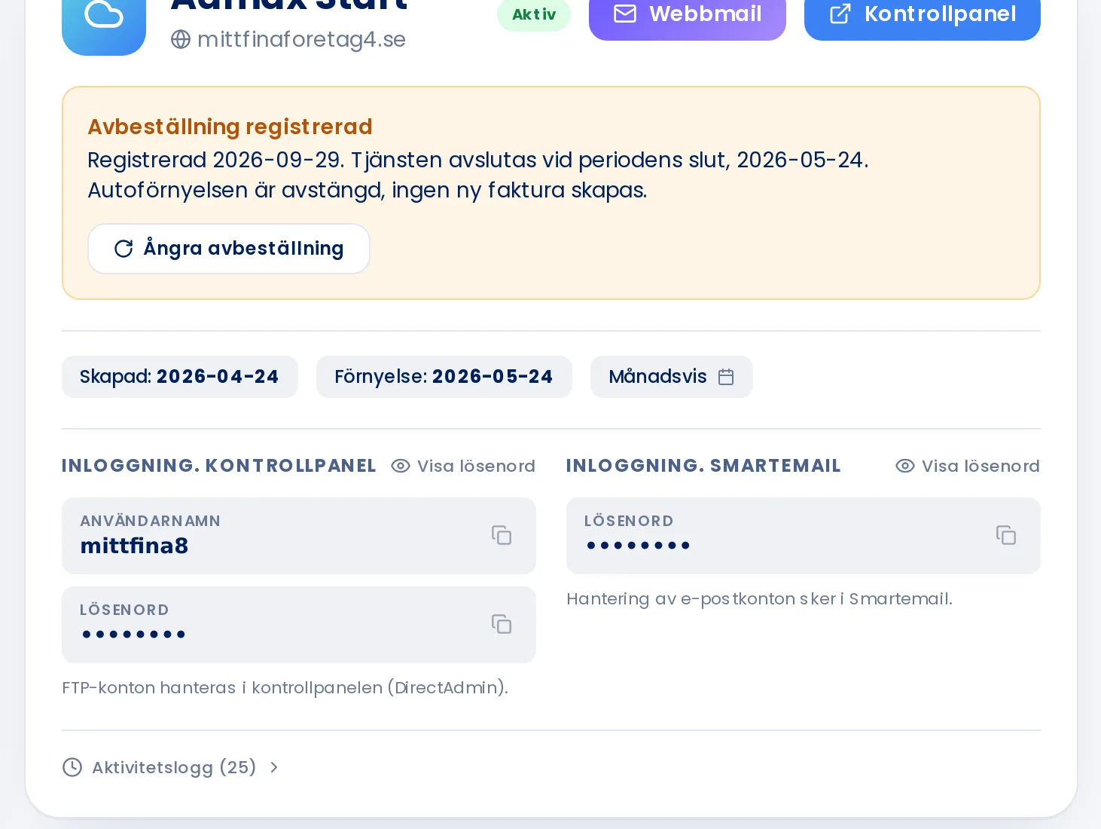Click the globe icon beside the domain
This screenshot has width=1101, height=829.
pyautogui.click(x=181, y=39)
